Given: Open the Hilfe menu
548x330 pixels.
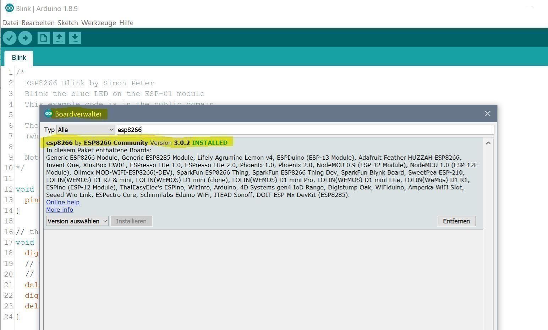Looking at the screenshot, I should point(126,23).
